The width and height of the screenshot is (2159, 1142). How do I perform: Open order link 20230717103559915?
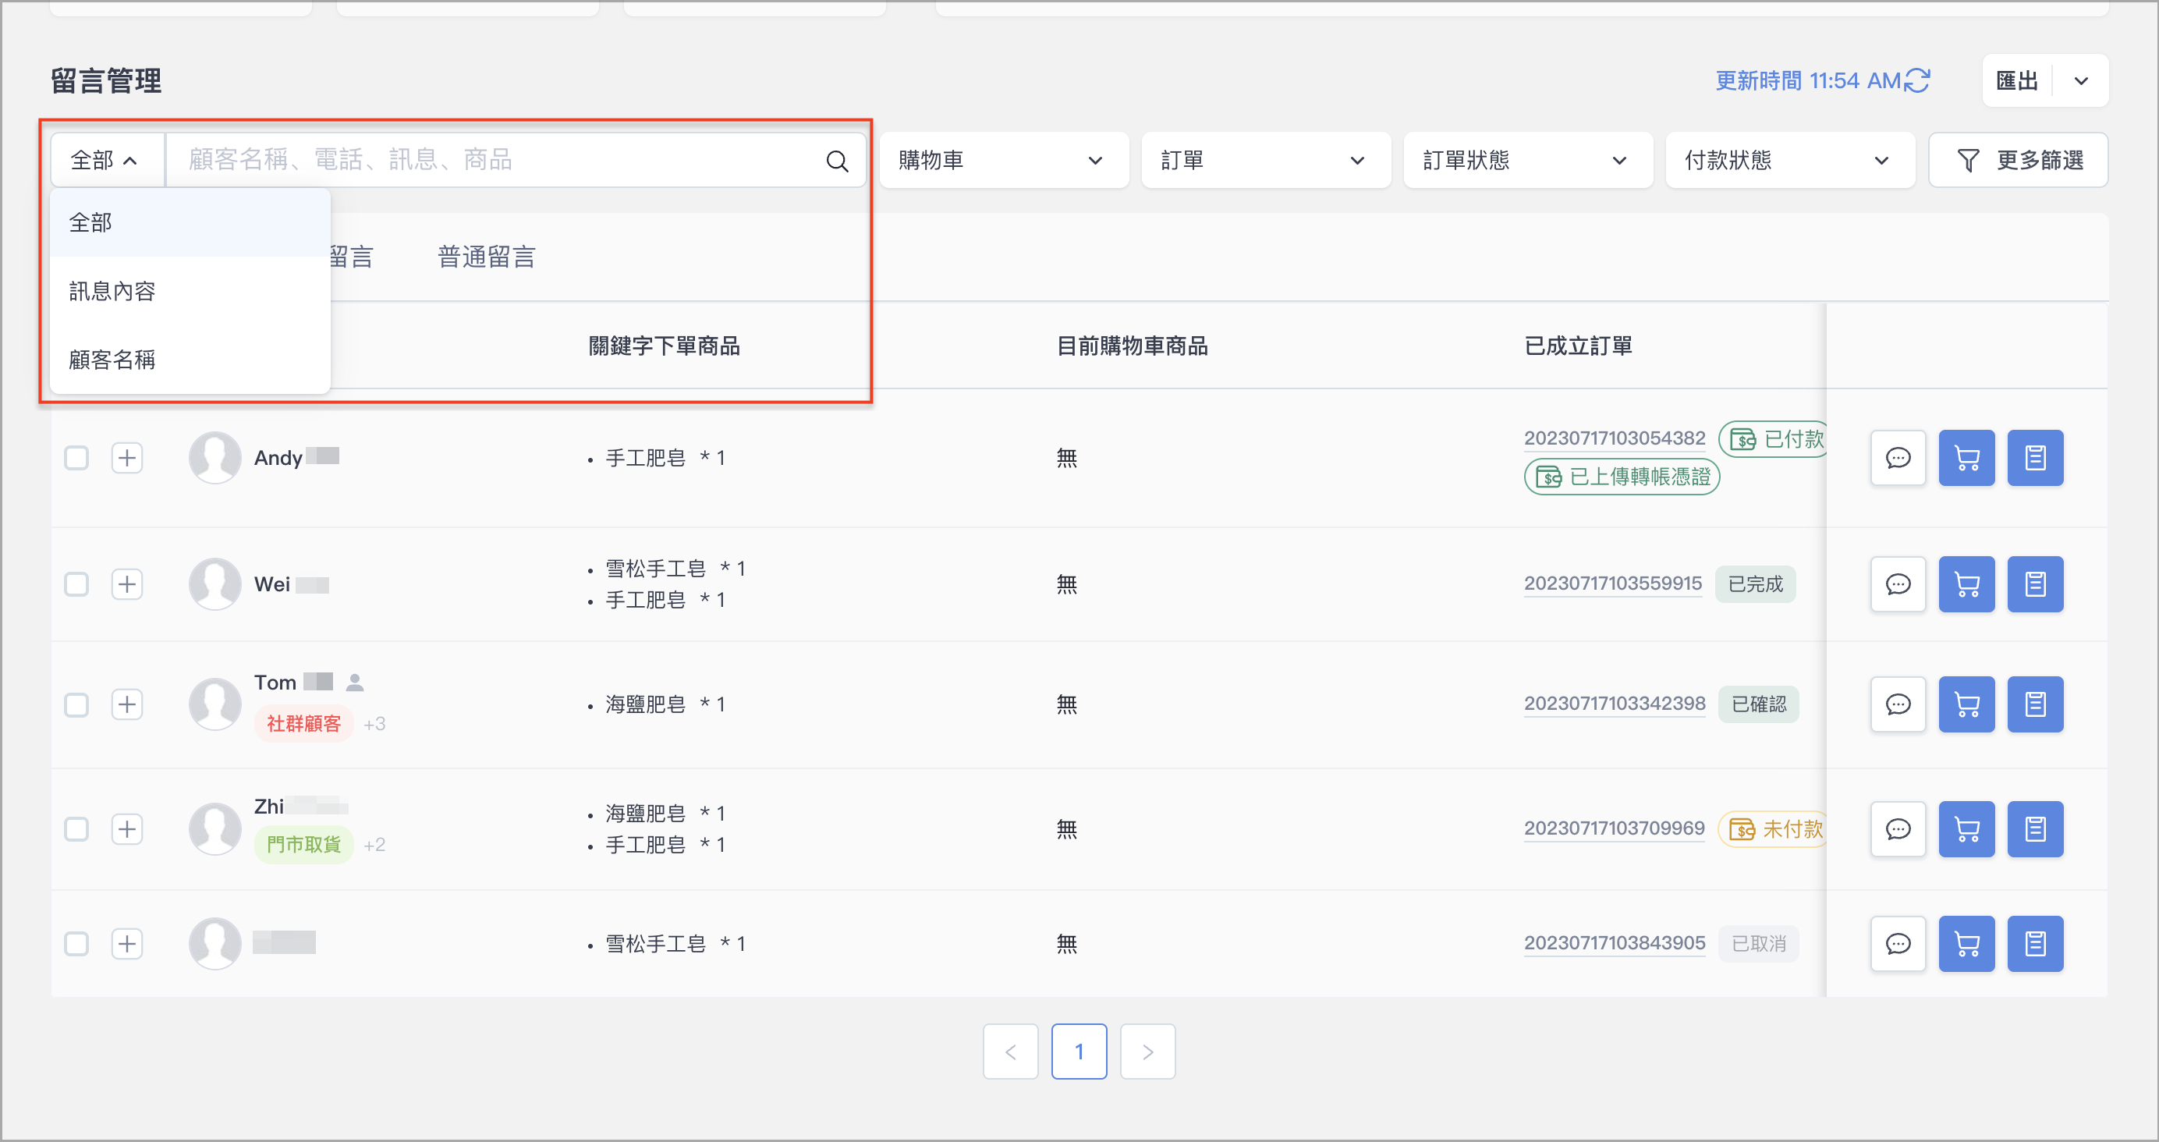click(1611, 583)
